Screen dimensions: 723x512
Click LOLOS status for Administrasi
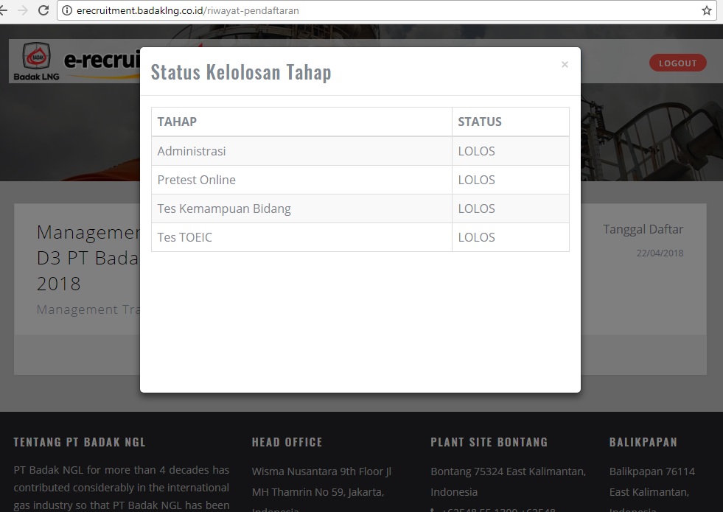click(476, 151)
